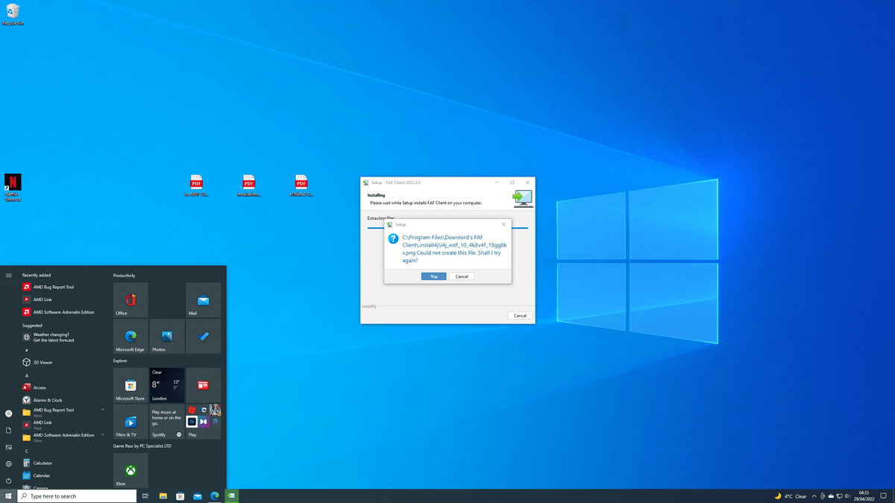This screenshot has width=895, height=503.
Task: Open Microsoft Store on the taskbar
Action: tap(180, 496)
